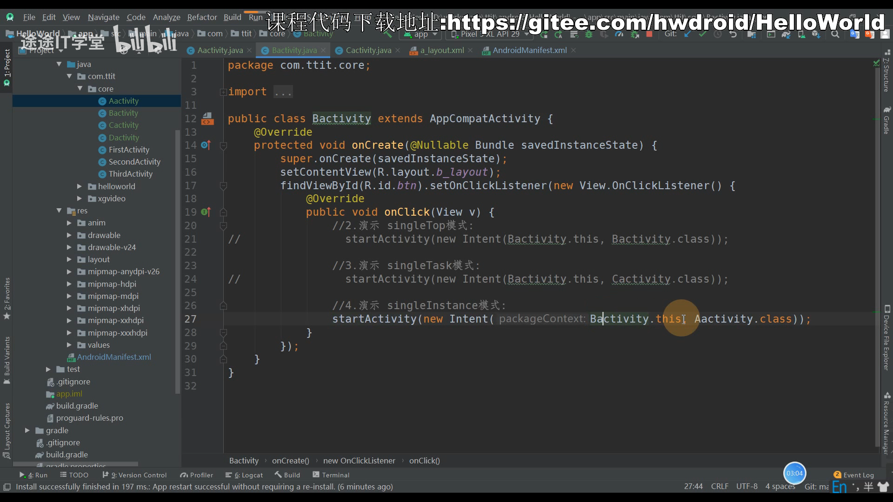Image resolution: width=893 pixels, height=502 pixels.
Task: Switch to the a_layout.xml tab
Action: pyautogui.click(x=441, y=50)
